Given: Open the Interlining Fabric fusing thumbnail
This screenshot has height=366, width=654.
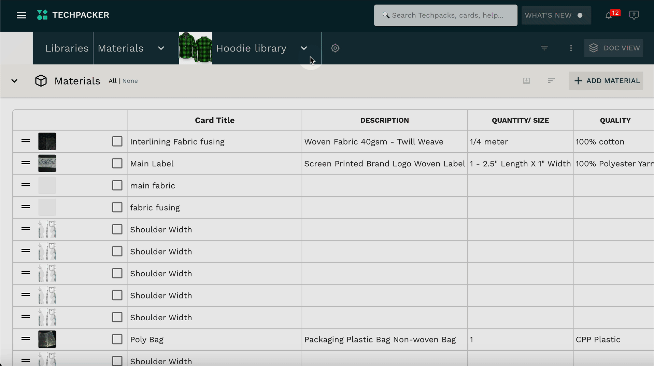Looking at the screenshot, I should point(47,141).
